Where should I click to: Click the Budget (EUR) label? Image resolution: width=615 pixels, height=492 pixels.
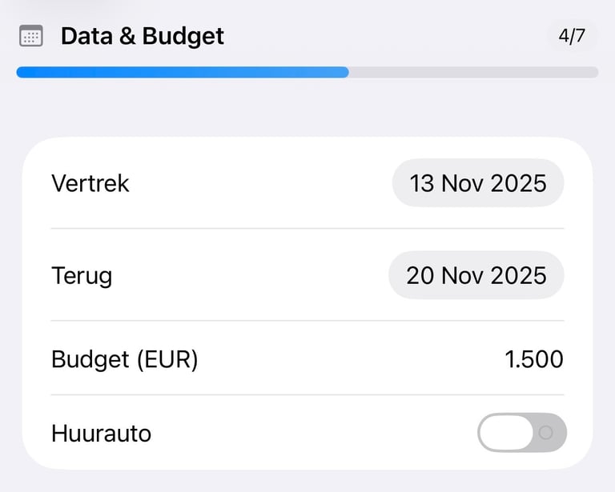pos(124,359)
